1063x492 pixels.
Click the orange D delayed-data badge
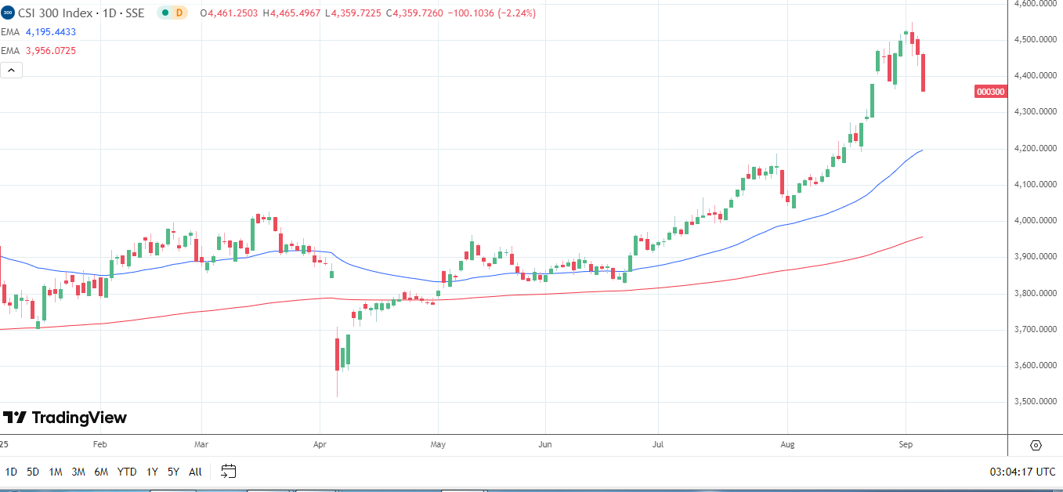[179, 13]
